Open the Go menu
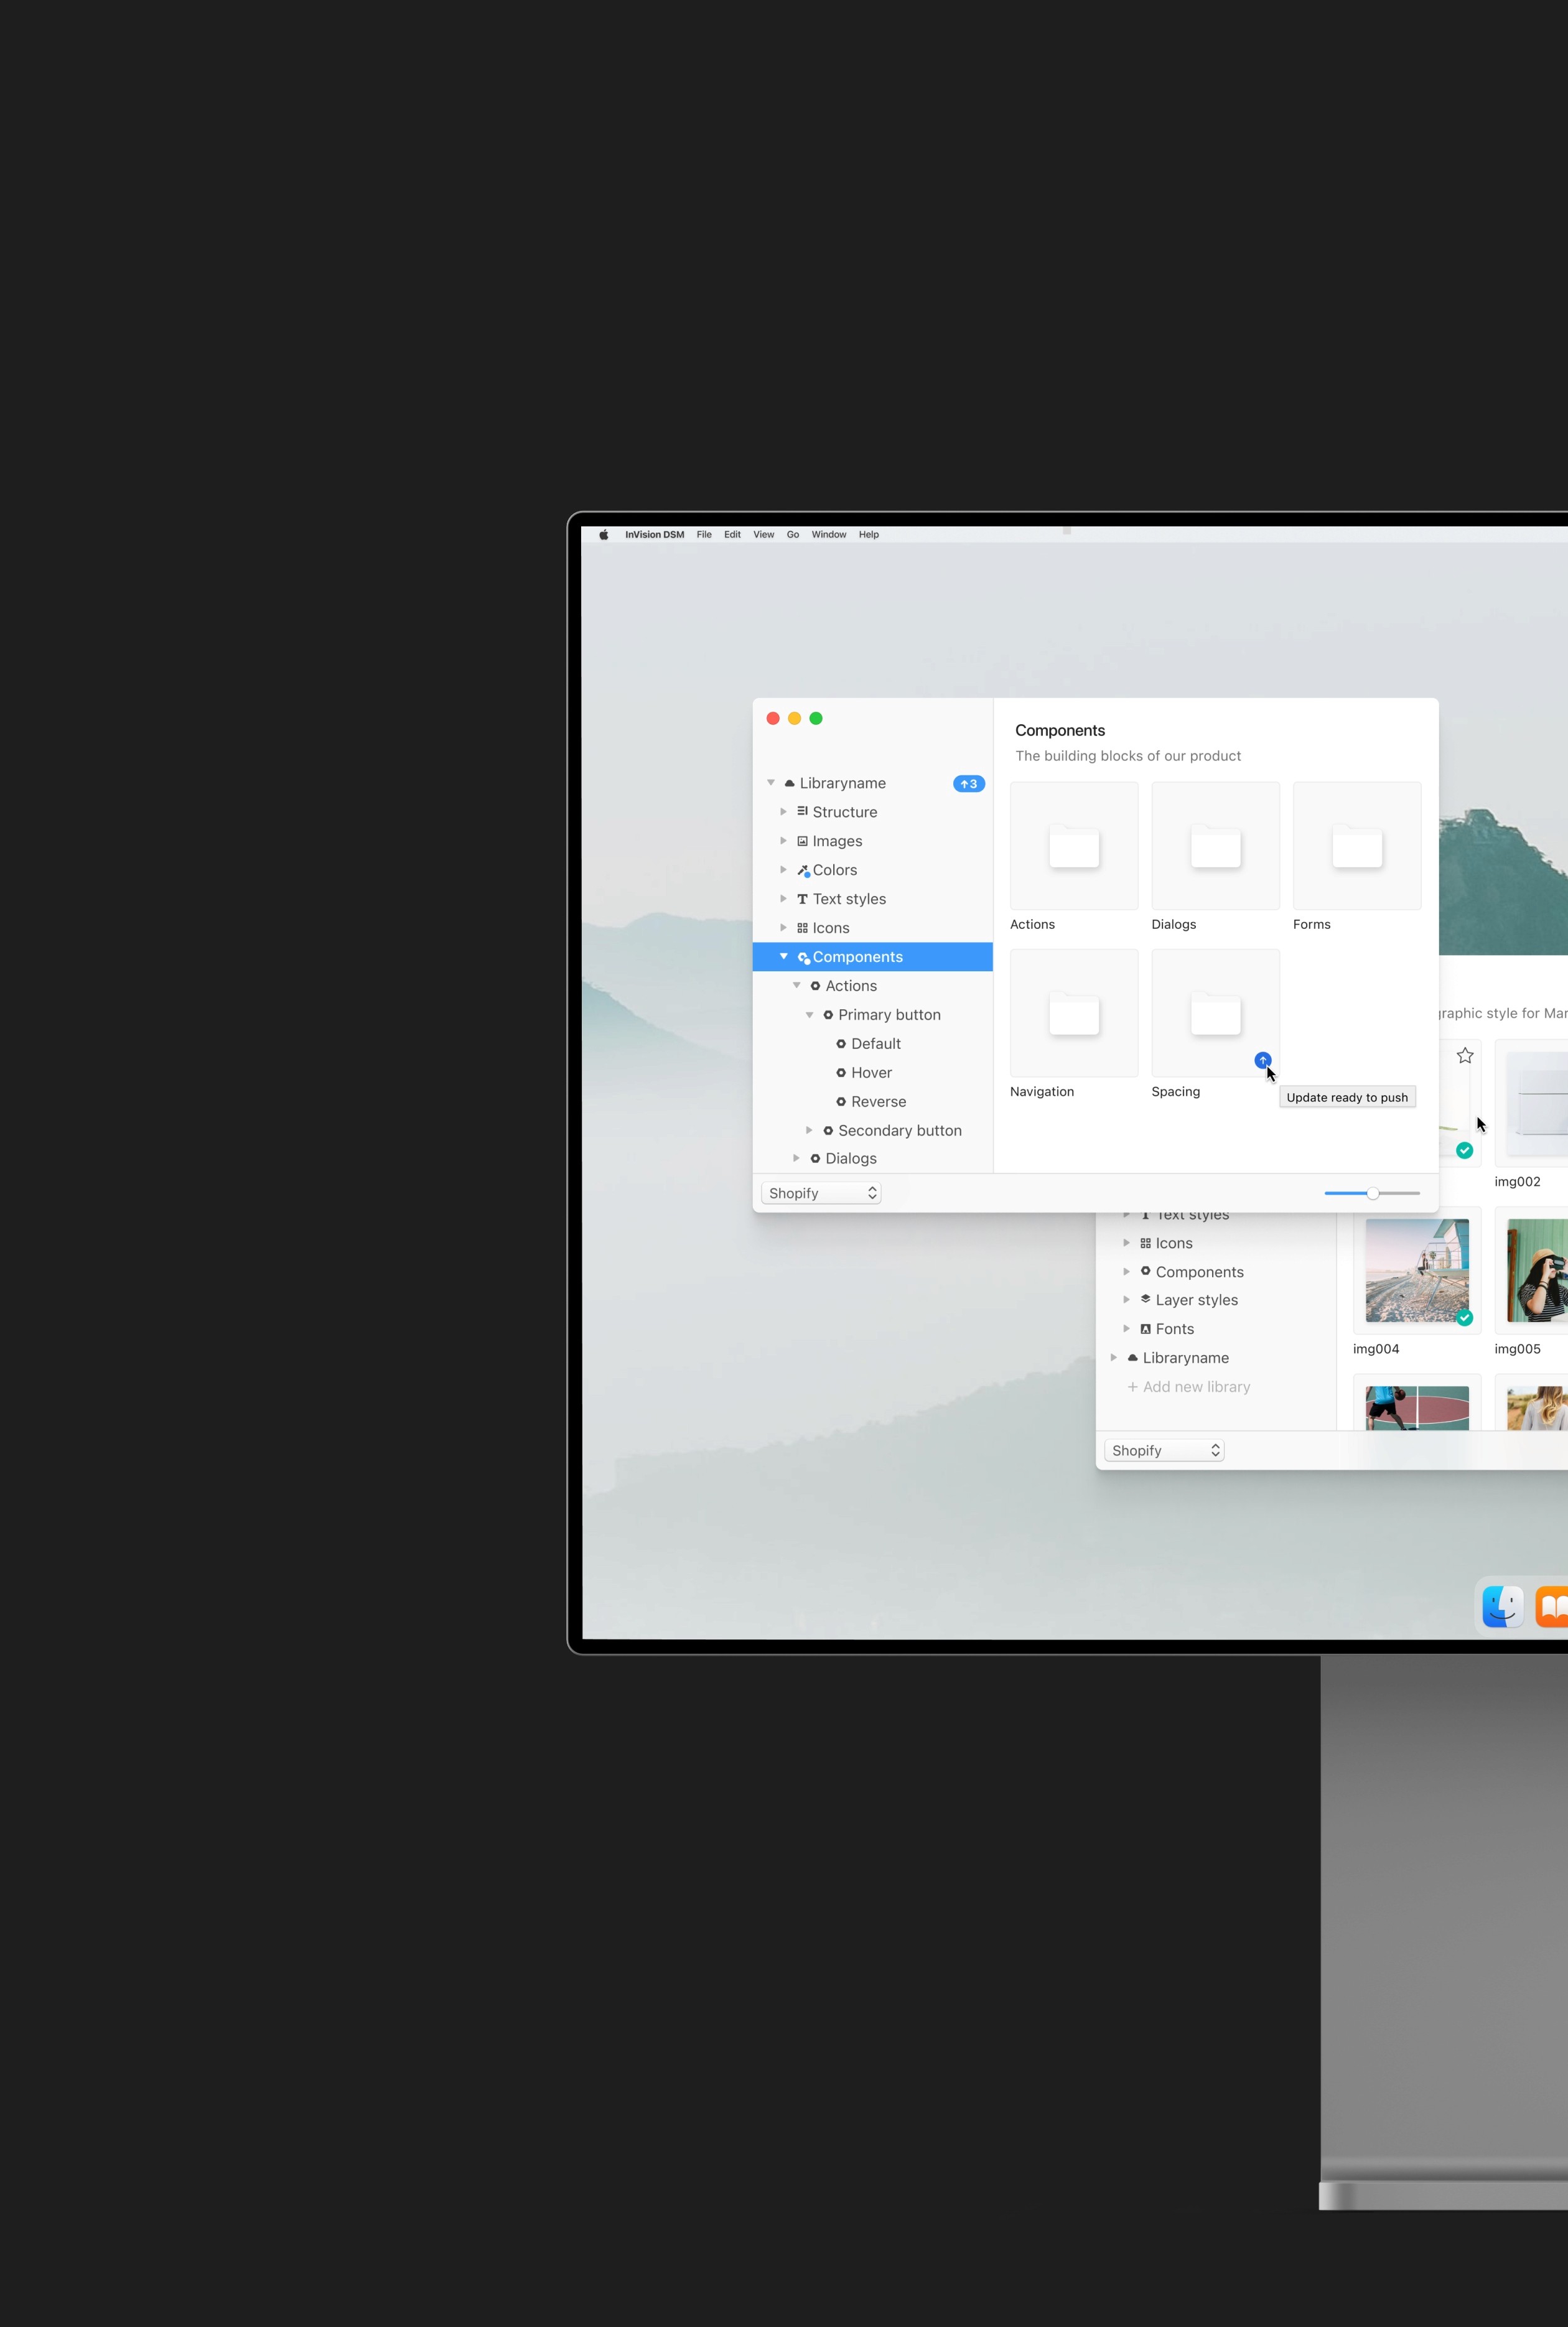1568x2327 pixels. [x=792, y=535]
